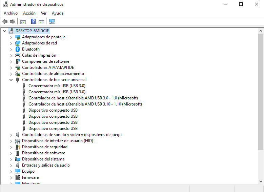Click the Colas de impresión printer icon
The image size is (264, 192).
[x=18, y=55]
